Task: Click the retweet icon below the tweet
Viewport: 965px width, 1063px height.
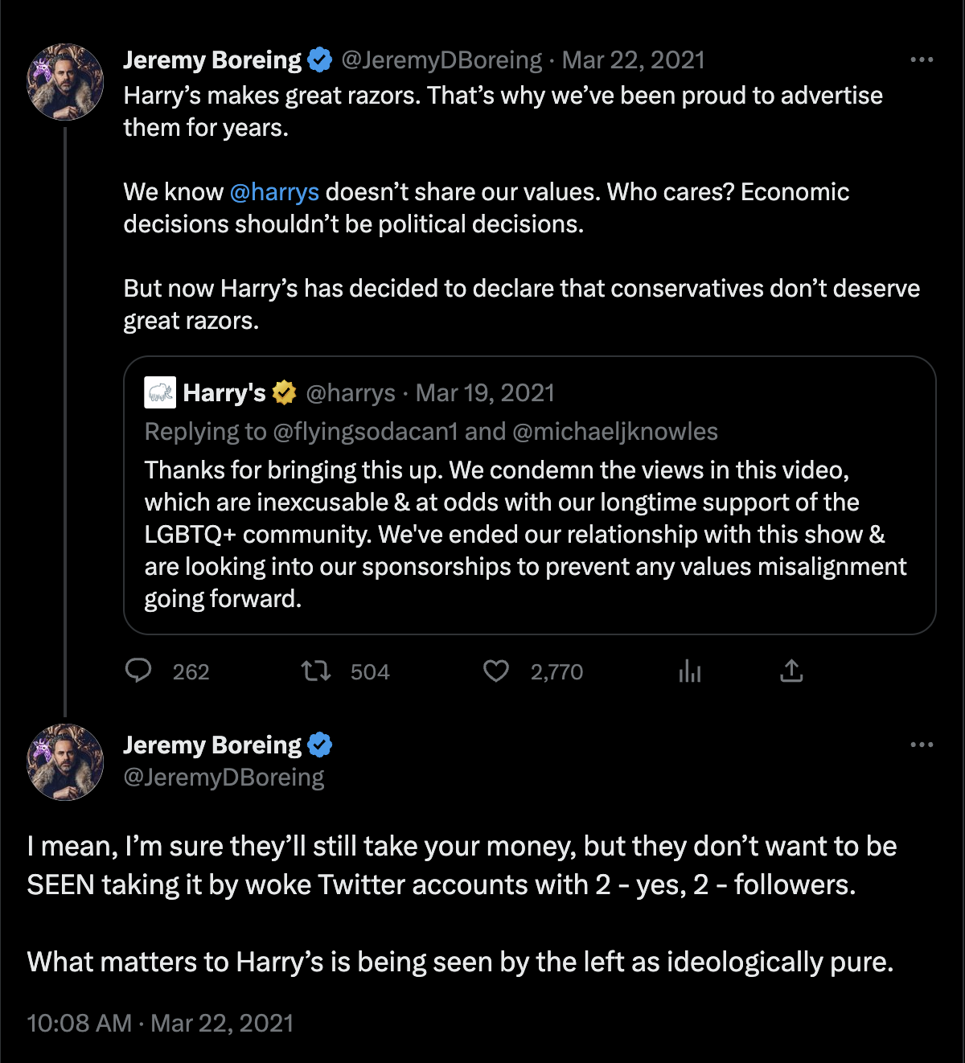Action: (315, 671)
